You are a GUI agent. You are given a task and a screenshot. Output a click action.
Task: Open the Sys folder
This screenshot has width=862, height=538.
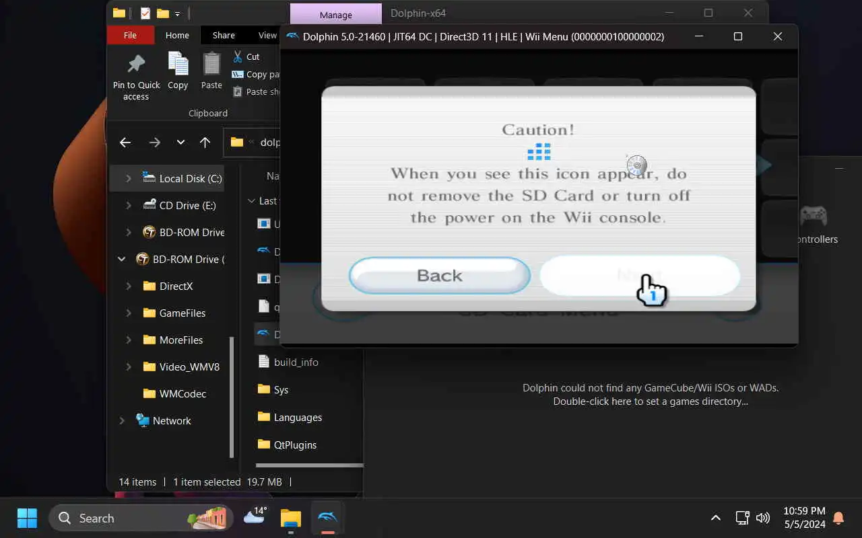click(x=273, y=389)
